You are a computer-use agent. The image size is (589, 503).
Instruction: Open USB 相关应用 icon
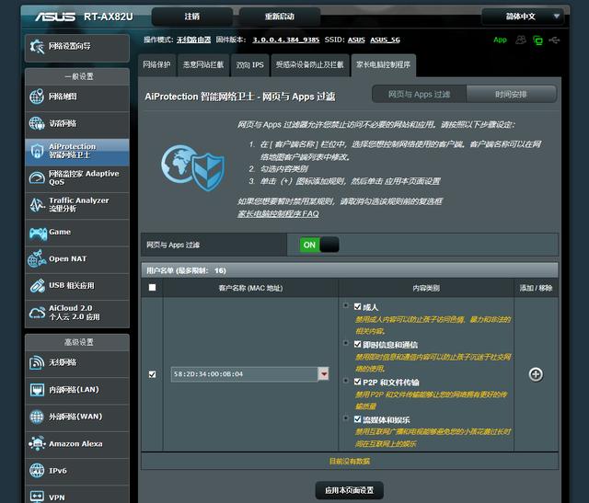(x=37, y=286)
